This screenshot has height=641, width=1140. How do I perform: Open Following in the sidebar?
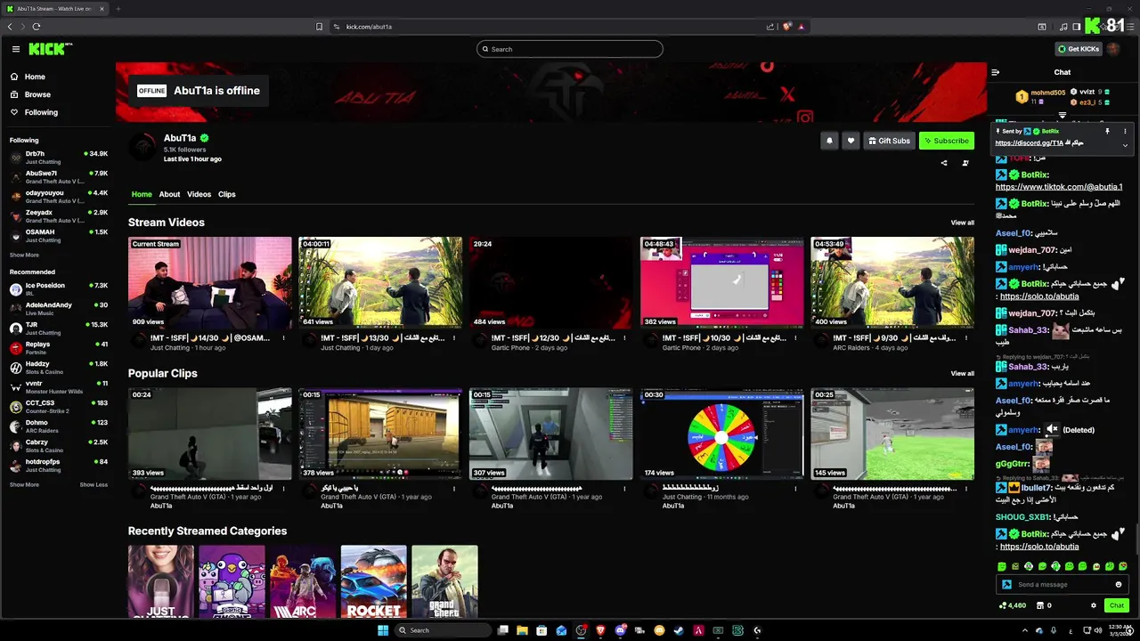[x=41, y=112]
